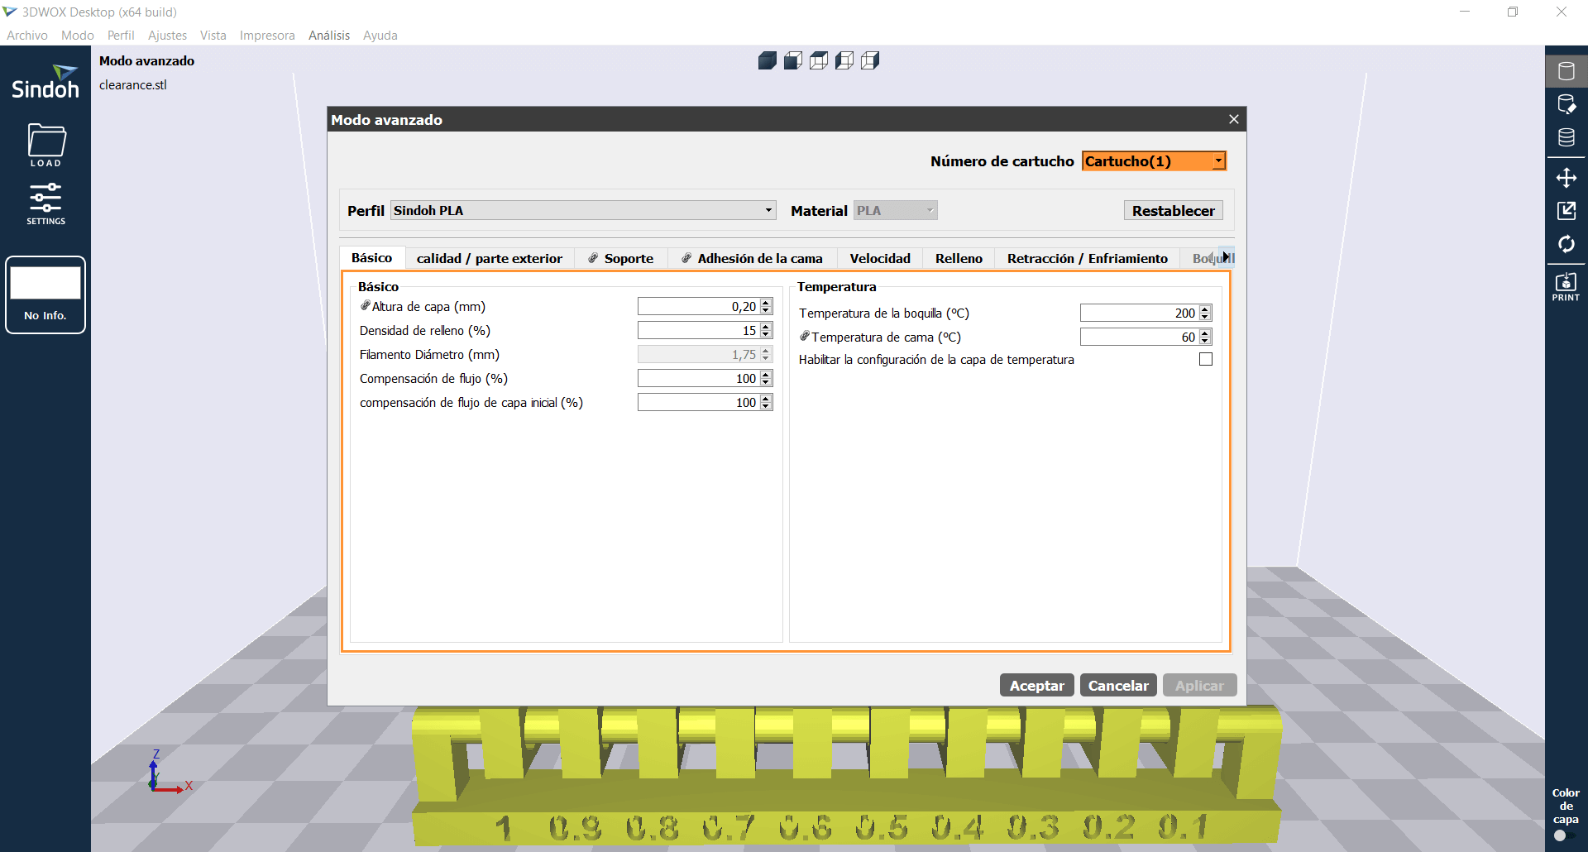Open the Ayuda menu
The width and height of the screenshot is (1588, 852).
[380, 36]
